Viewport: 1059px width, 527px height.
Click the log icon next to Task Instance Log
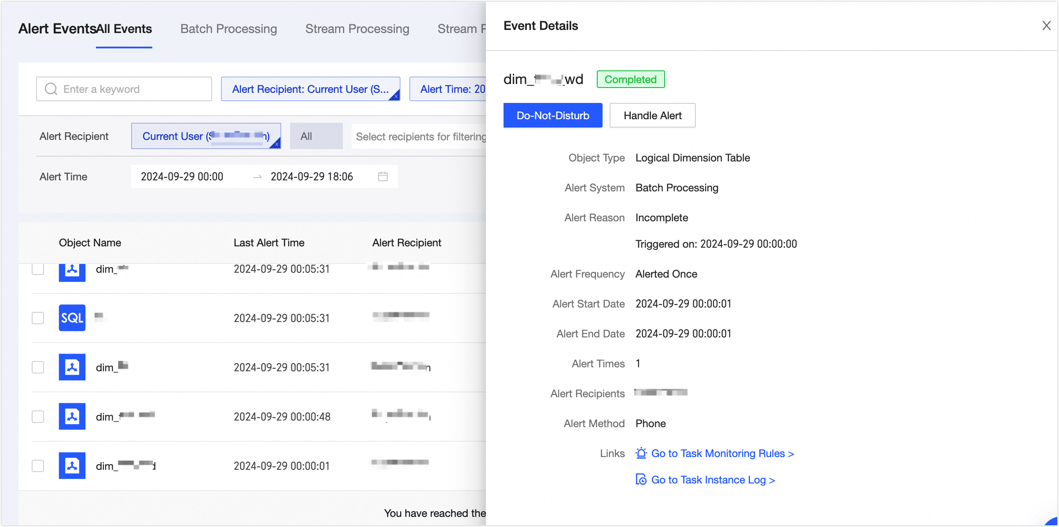pyautogui.click(x=641, y=479)
